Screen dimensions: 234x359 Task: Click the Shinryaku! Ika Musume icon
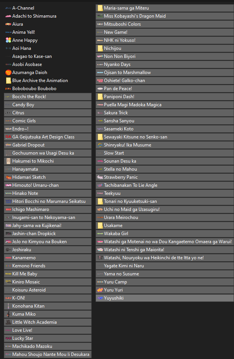(x=100, y=145)
